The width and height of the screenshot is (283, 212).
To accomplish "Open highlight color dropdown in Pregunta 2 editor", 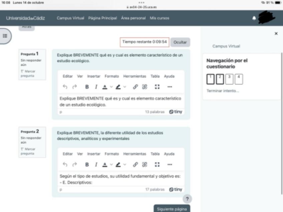I will 125,164.
